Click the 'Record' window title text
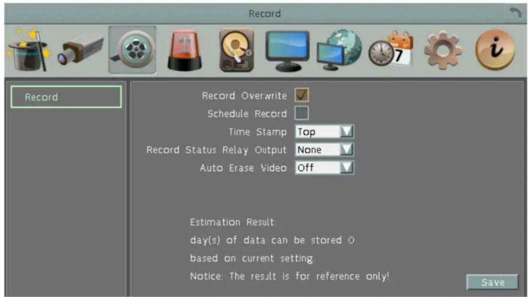This screenshot has height=297, width=528. point(264,14)
